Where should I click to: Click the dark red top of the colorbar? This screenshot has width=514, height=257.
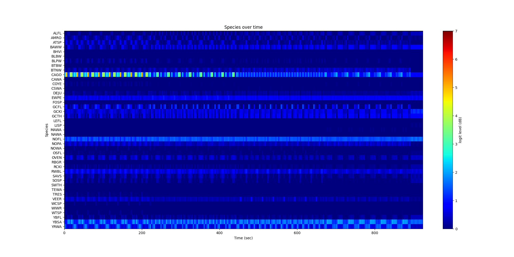point(447,33)
